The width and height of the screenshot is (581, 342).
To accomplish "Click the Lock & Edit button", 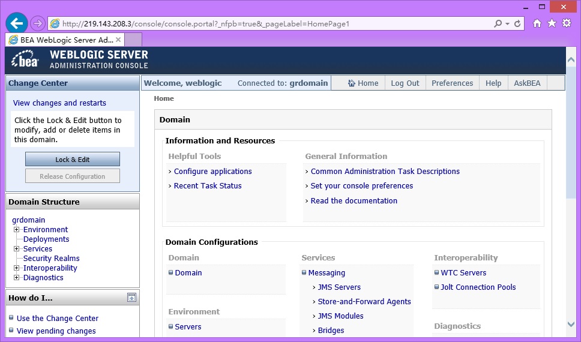I will [73, 160].
